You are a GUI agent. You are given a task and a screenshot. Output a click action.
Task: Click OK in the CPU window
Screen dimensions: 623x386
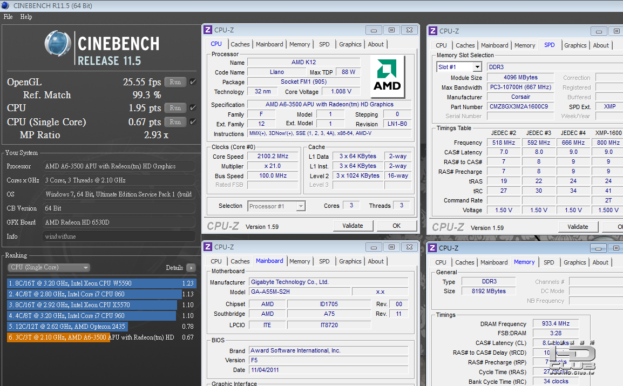396,226
